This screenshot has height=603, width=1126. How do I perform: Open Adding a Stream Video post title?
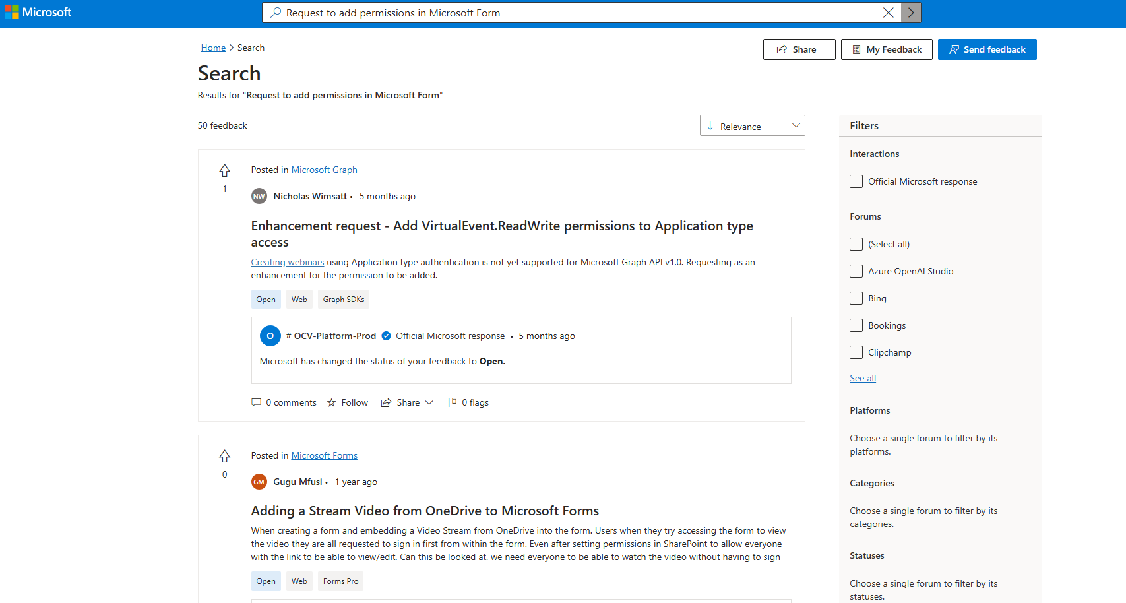[x=425, y=511]
